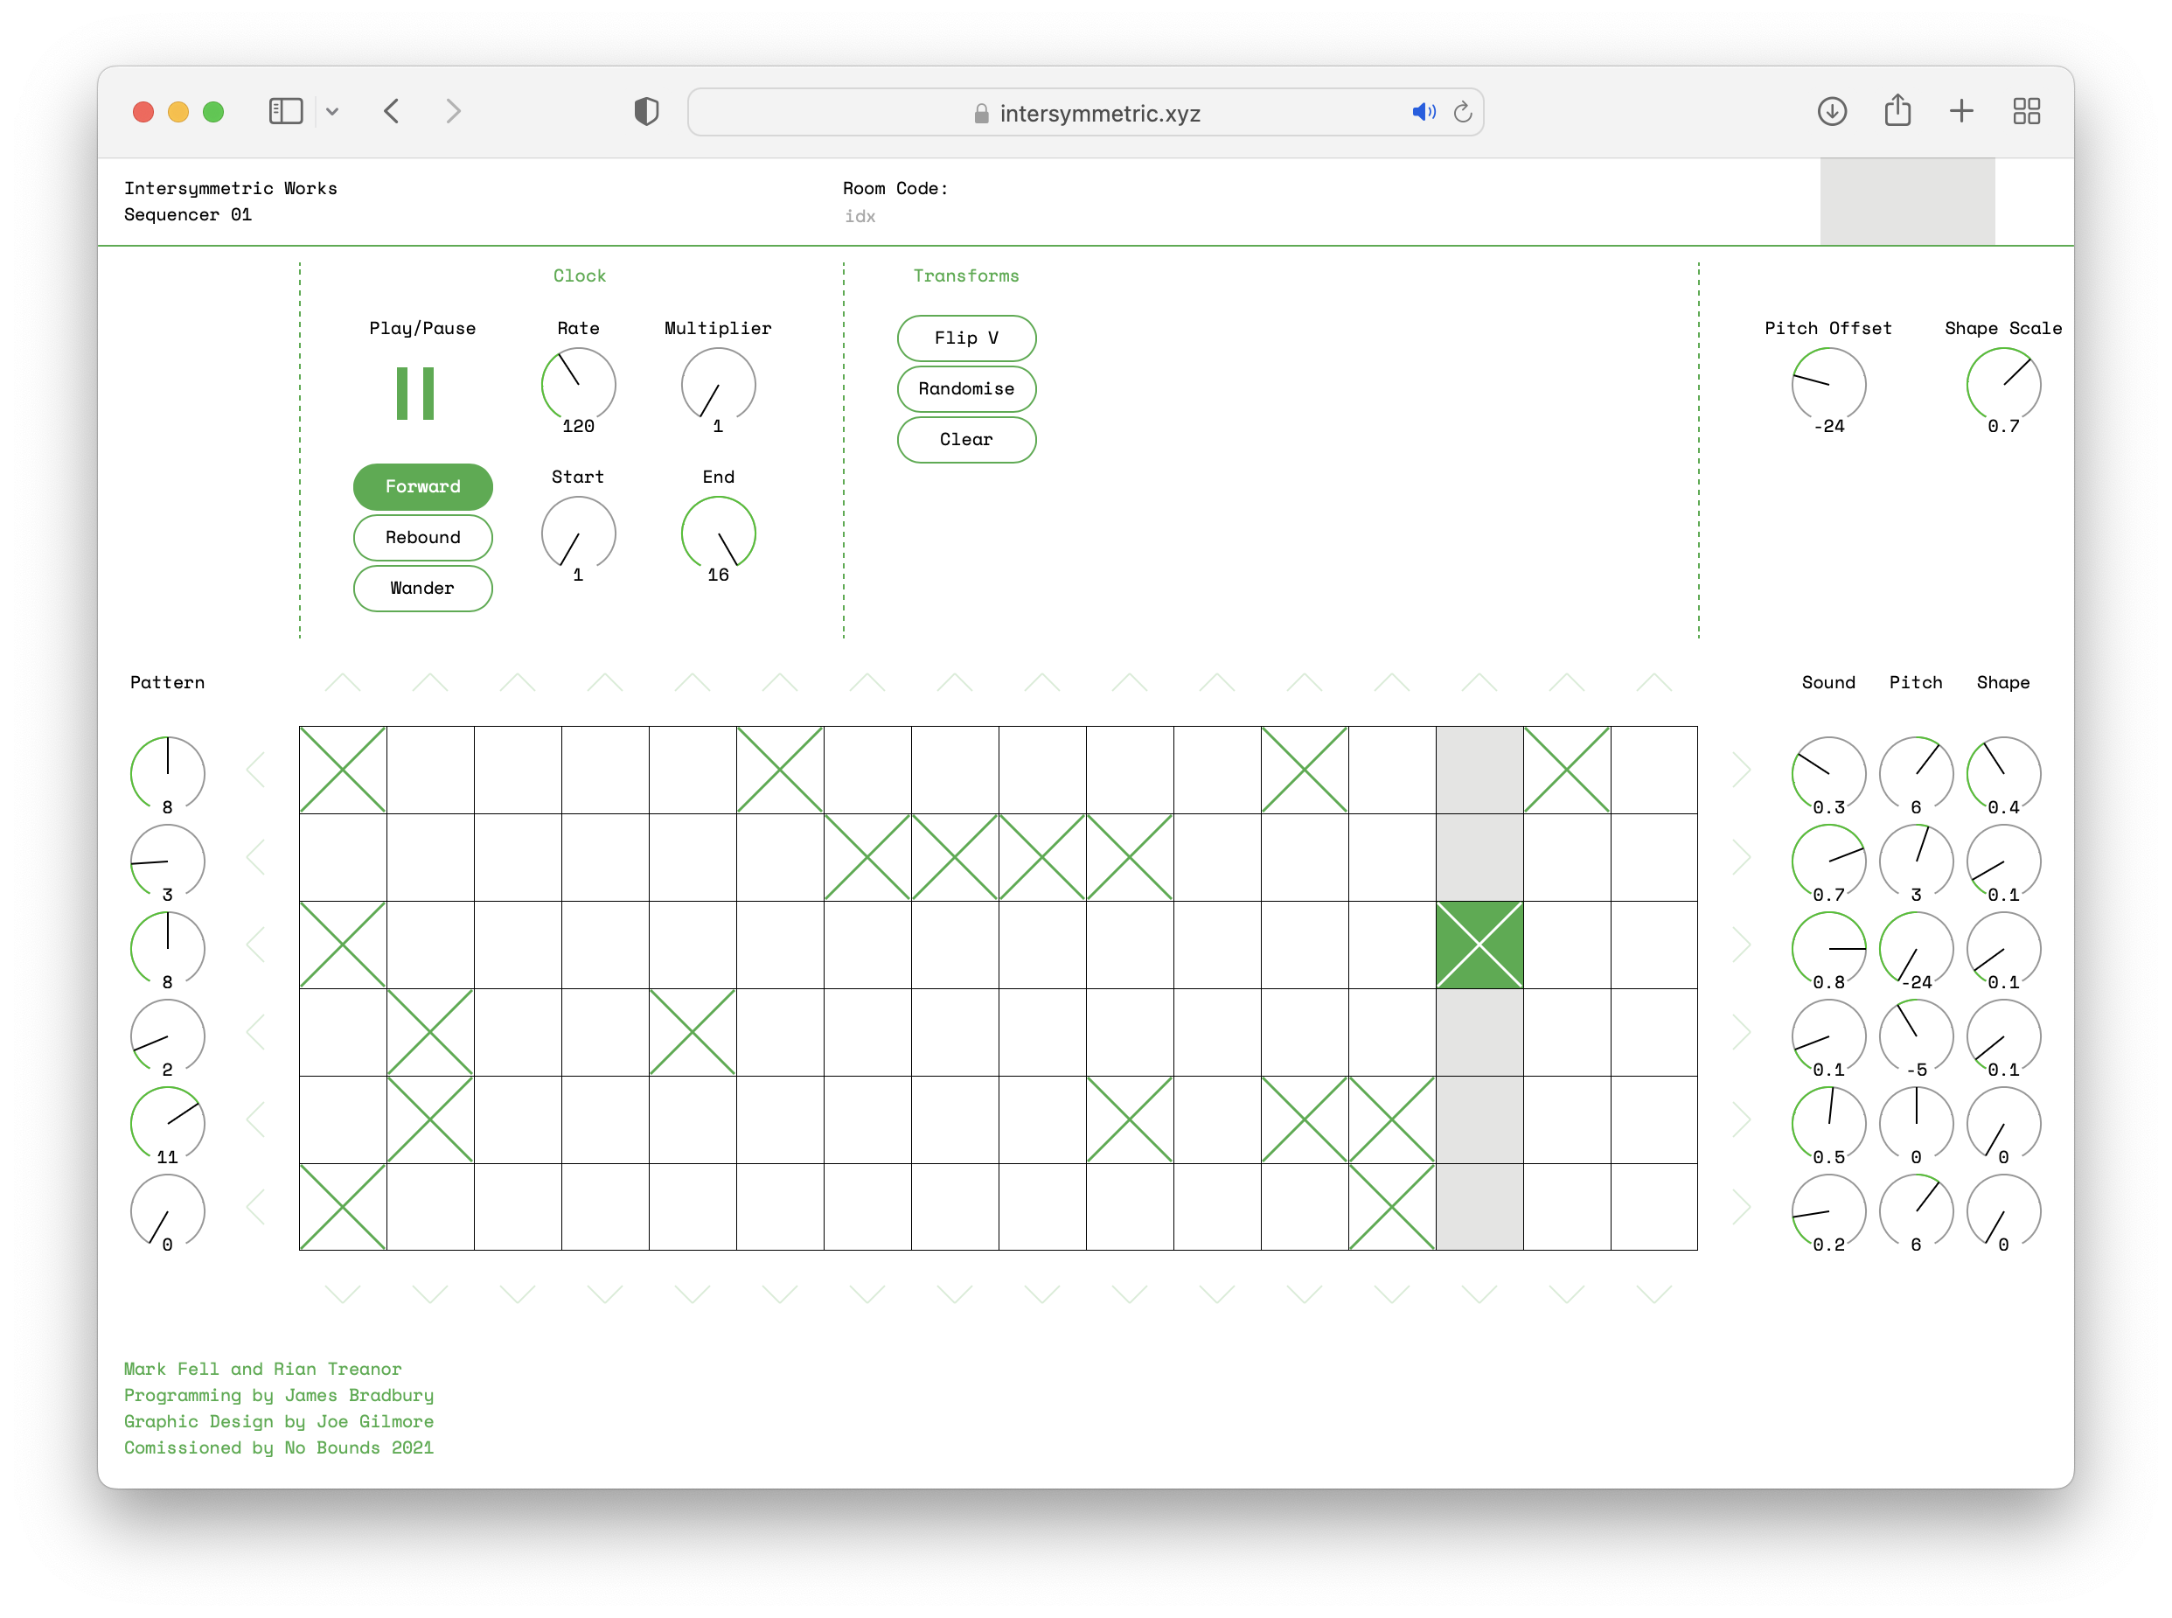Click the green Play/Pause icon

[415, 394]
